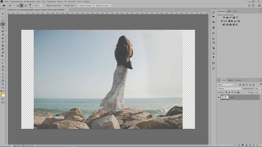
Task: Add a Levels adjustment
Action: click(227, 18)
